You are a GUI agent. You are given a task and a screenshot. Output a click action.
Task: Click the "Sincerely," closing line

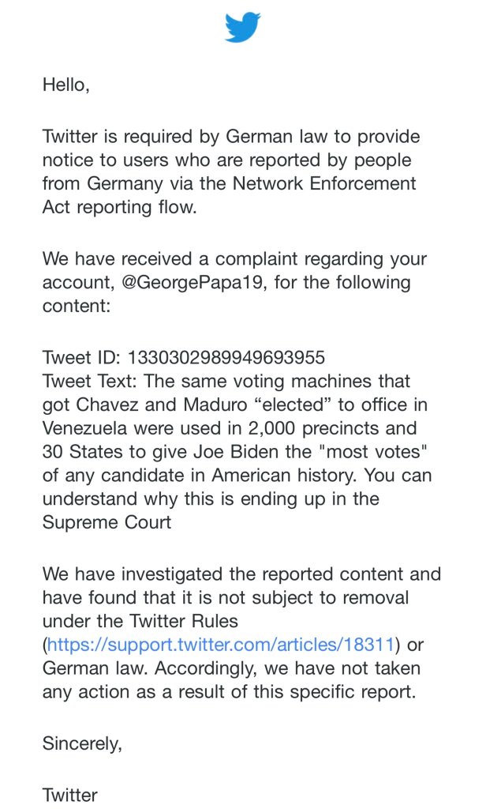click(82, 743)
